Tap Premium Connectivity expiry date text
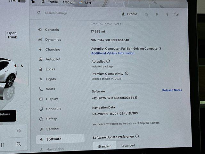205x154 pixels. [x=106, y=79]
